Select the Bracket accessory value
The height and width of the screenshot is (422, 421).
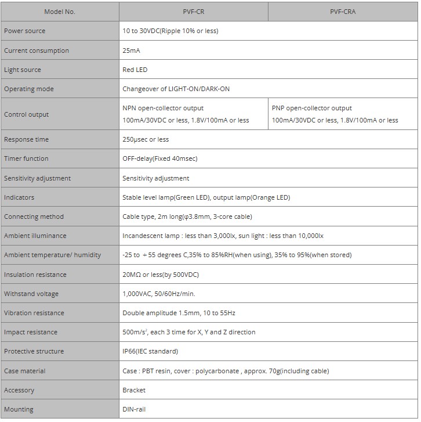point(134,390)
